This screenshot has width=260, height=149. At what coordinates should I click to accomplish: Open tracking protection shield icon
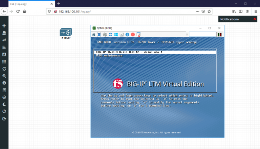click(49, 11)
